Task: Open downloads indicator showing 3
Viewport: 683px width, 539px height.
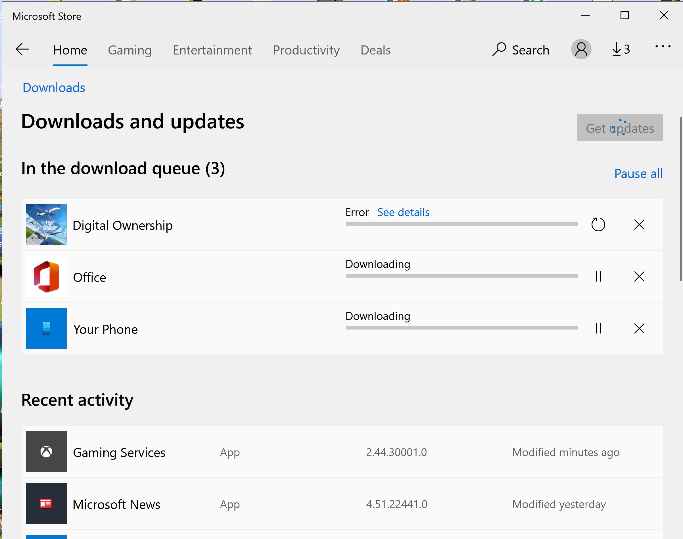Action: [x=621, y=50]
